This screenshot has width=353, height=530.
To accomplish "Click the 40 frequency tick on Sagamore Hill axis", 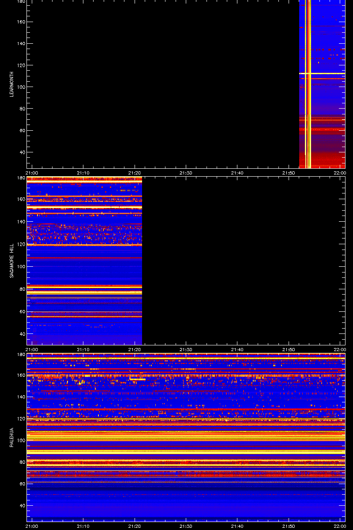I will click(x=22, y=334).
